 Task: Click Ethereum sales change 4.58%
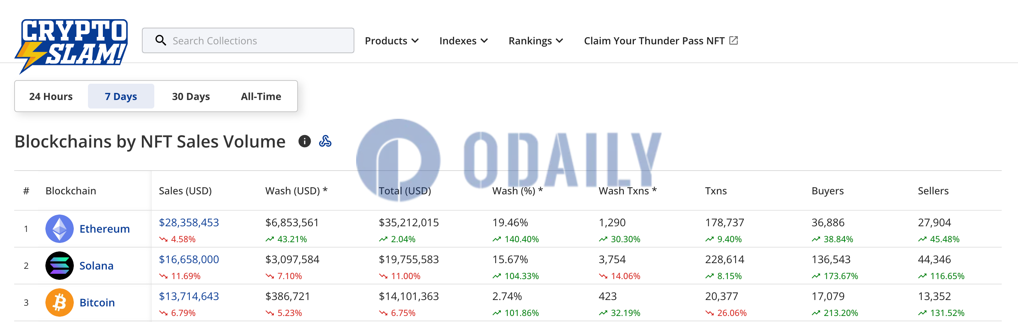coord(177,239)
